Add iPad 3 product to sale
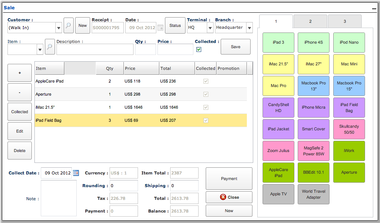The image size is (380, 223). 279,42
